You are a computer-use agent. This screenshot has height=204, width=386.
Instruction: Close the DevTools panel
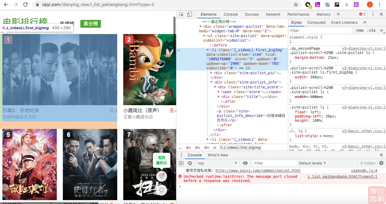click(381, 14)
